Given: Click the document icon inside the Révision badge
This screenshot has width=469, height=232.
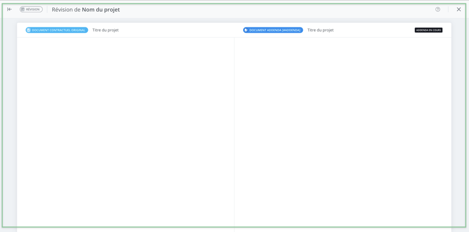Looking at the screenshot, I should (23, 9).
